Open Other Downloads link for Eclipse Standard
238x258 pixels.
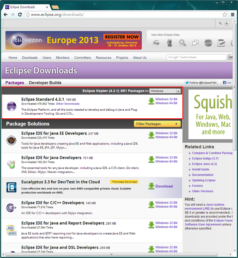68,104
